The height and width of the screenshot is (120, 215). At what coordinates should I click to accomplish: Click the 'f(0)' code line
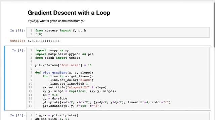coord(39,34)
